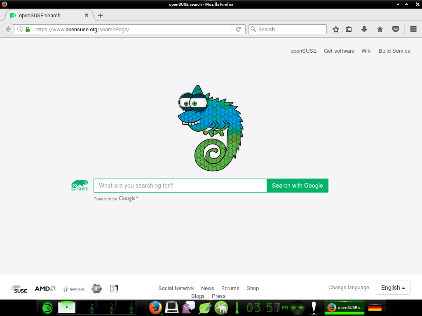Go to the Firefox home icon
The image size is (422, 316).
pyautogui.click(x=380, y=29)
